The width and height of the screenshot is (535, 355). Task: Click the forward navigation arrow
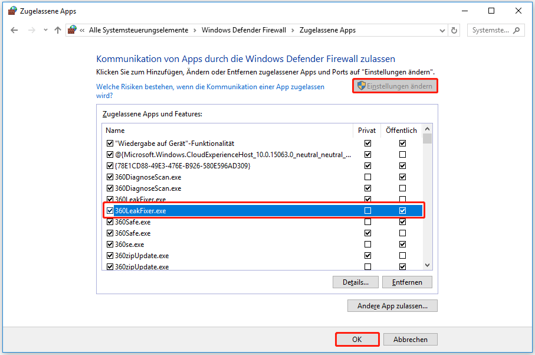(x=31, y=30)
